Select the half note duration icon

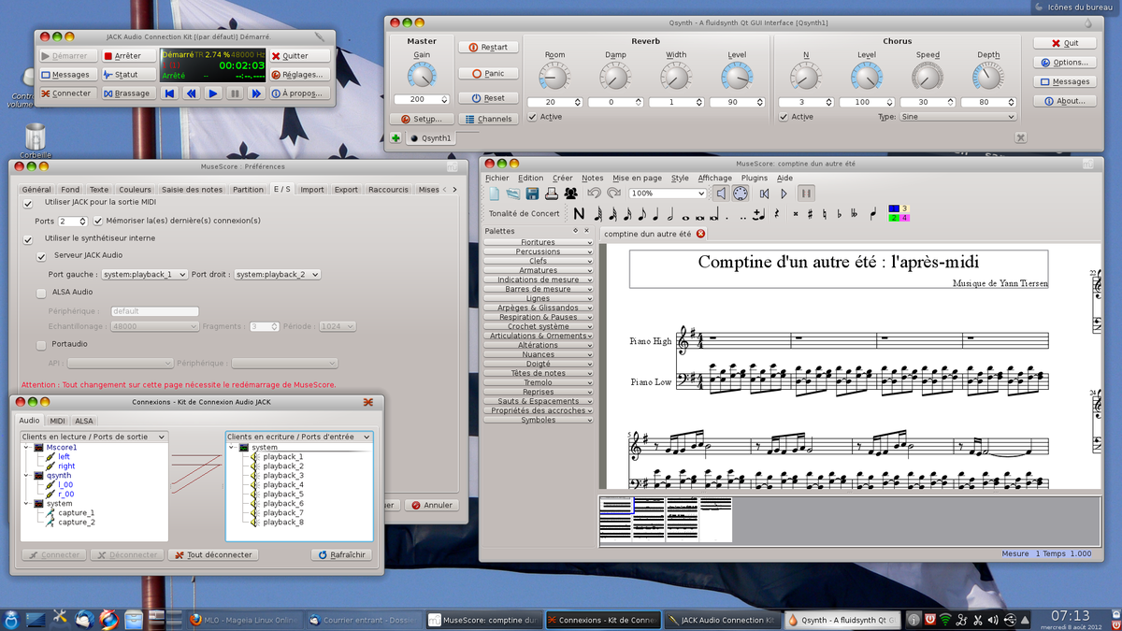click(670, 214)
